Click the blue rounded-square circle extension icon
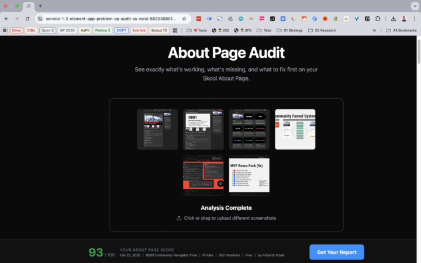The height and width of the screenshot is (263, 421). (x=283, y=19)
